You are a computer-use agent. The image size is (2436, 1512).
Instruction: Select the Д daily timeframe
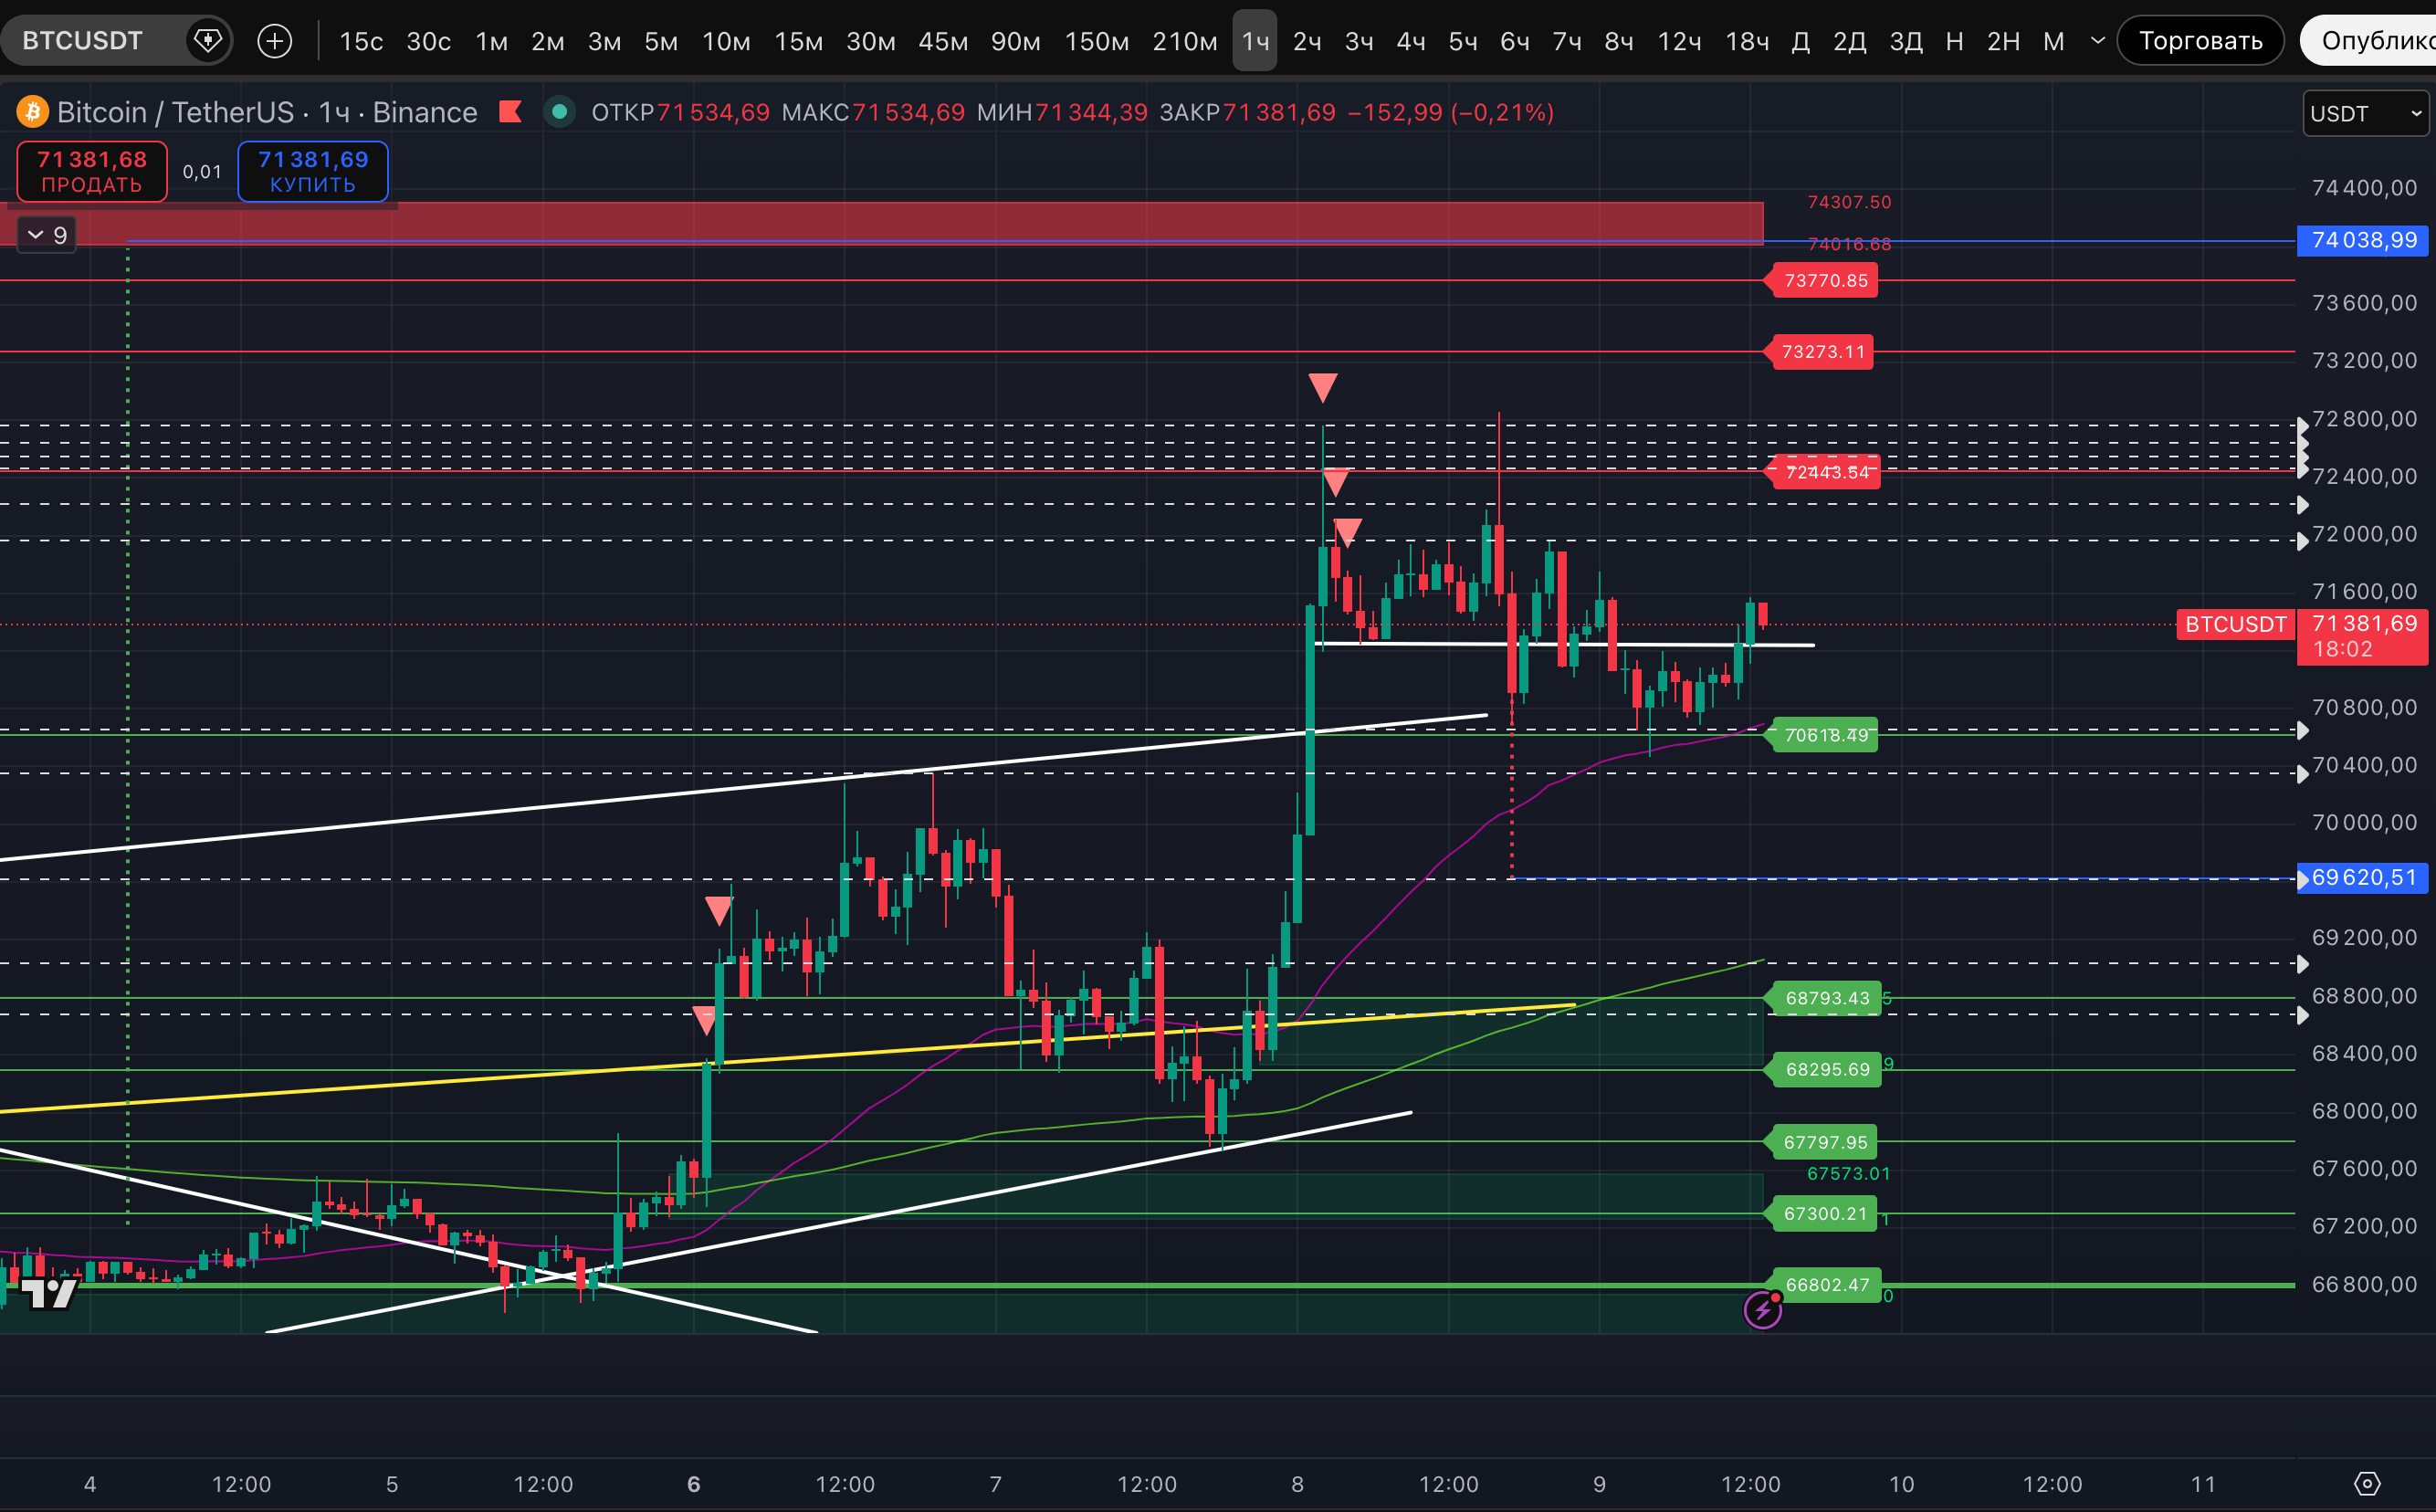[1800, 41]
